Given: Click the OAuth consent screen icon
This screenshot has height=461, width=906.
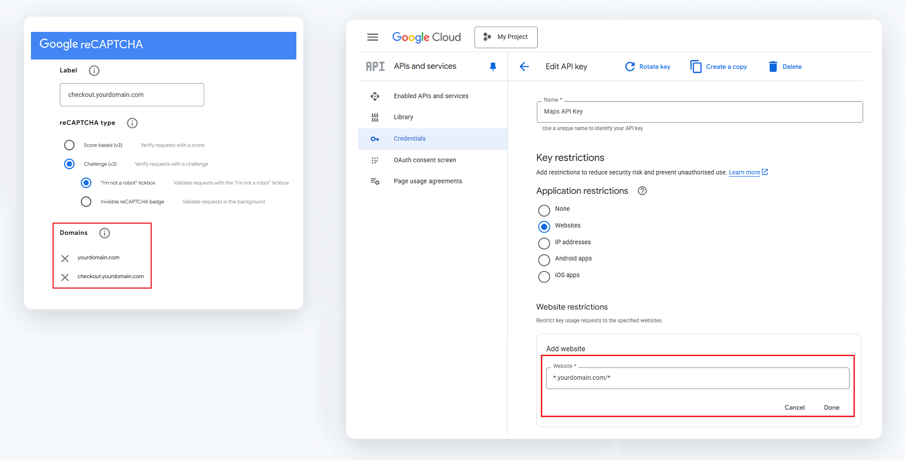Looking at the screenshot, I should (375, 160).
